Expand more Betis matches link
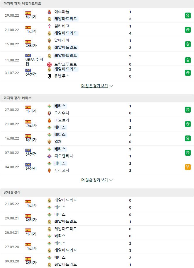 pos(95,180)
